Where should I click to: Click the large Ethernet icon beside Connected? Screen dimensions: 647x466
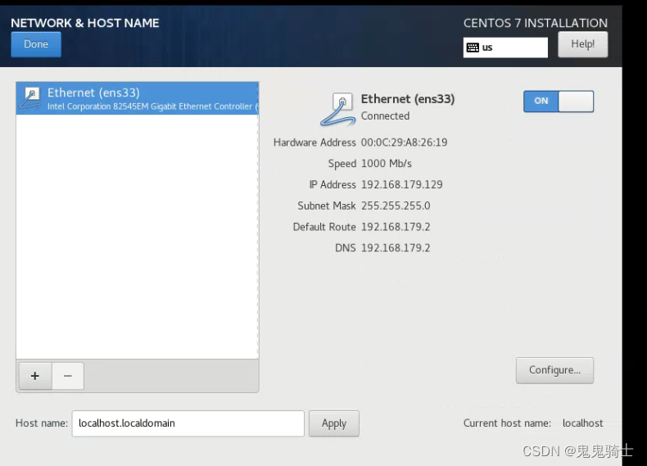(x=338, y=110)
